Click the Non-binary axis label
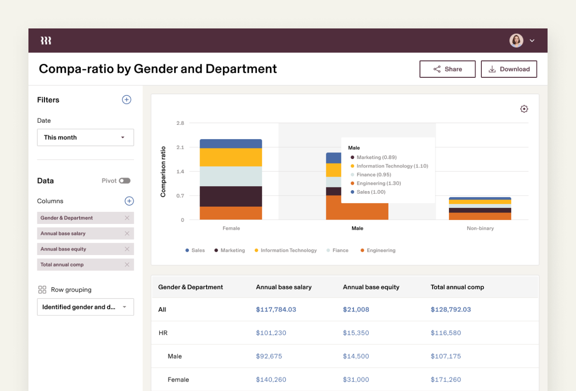This screenshot has width=576, height=391. tap(480, 228)
